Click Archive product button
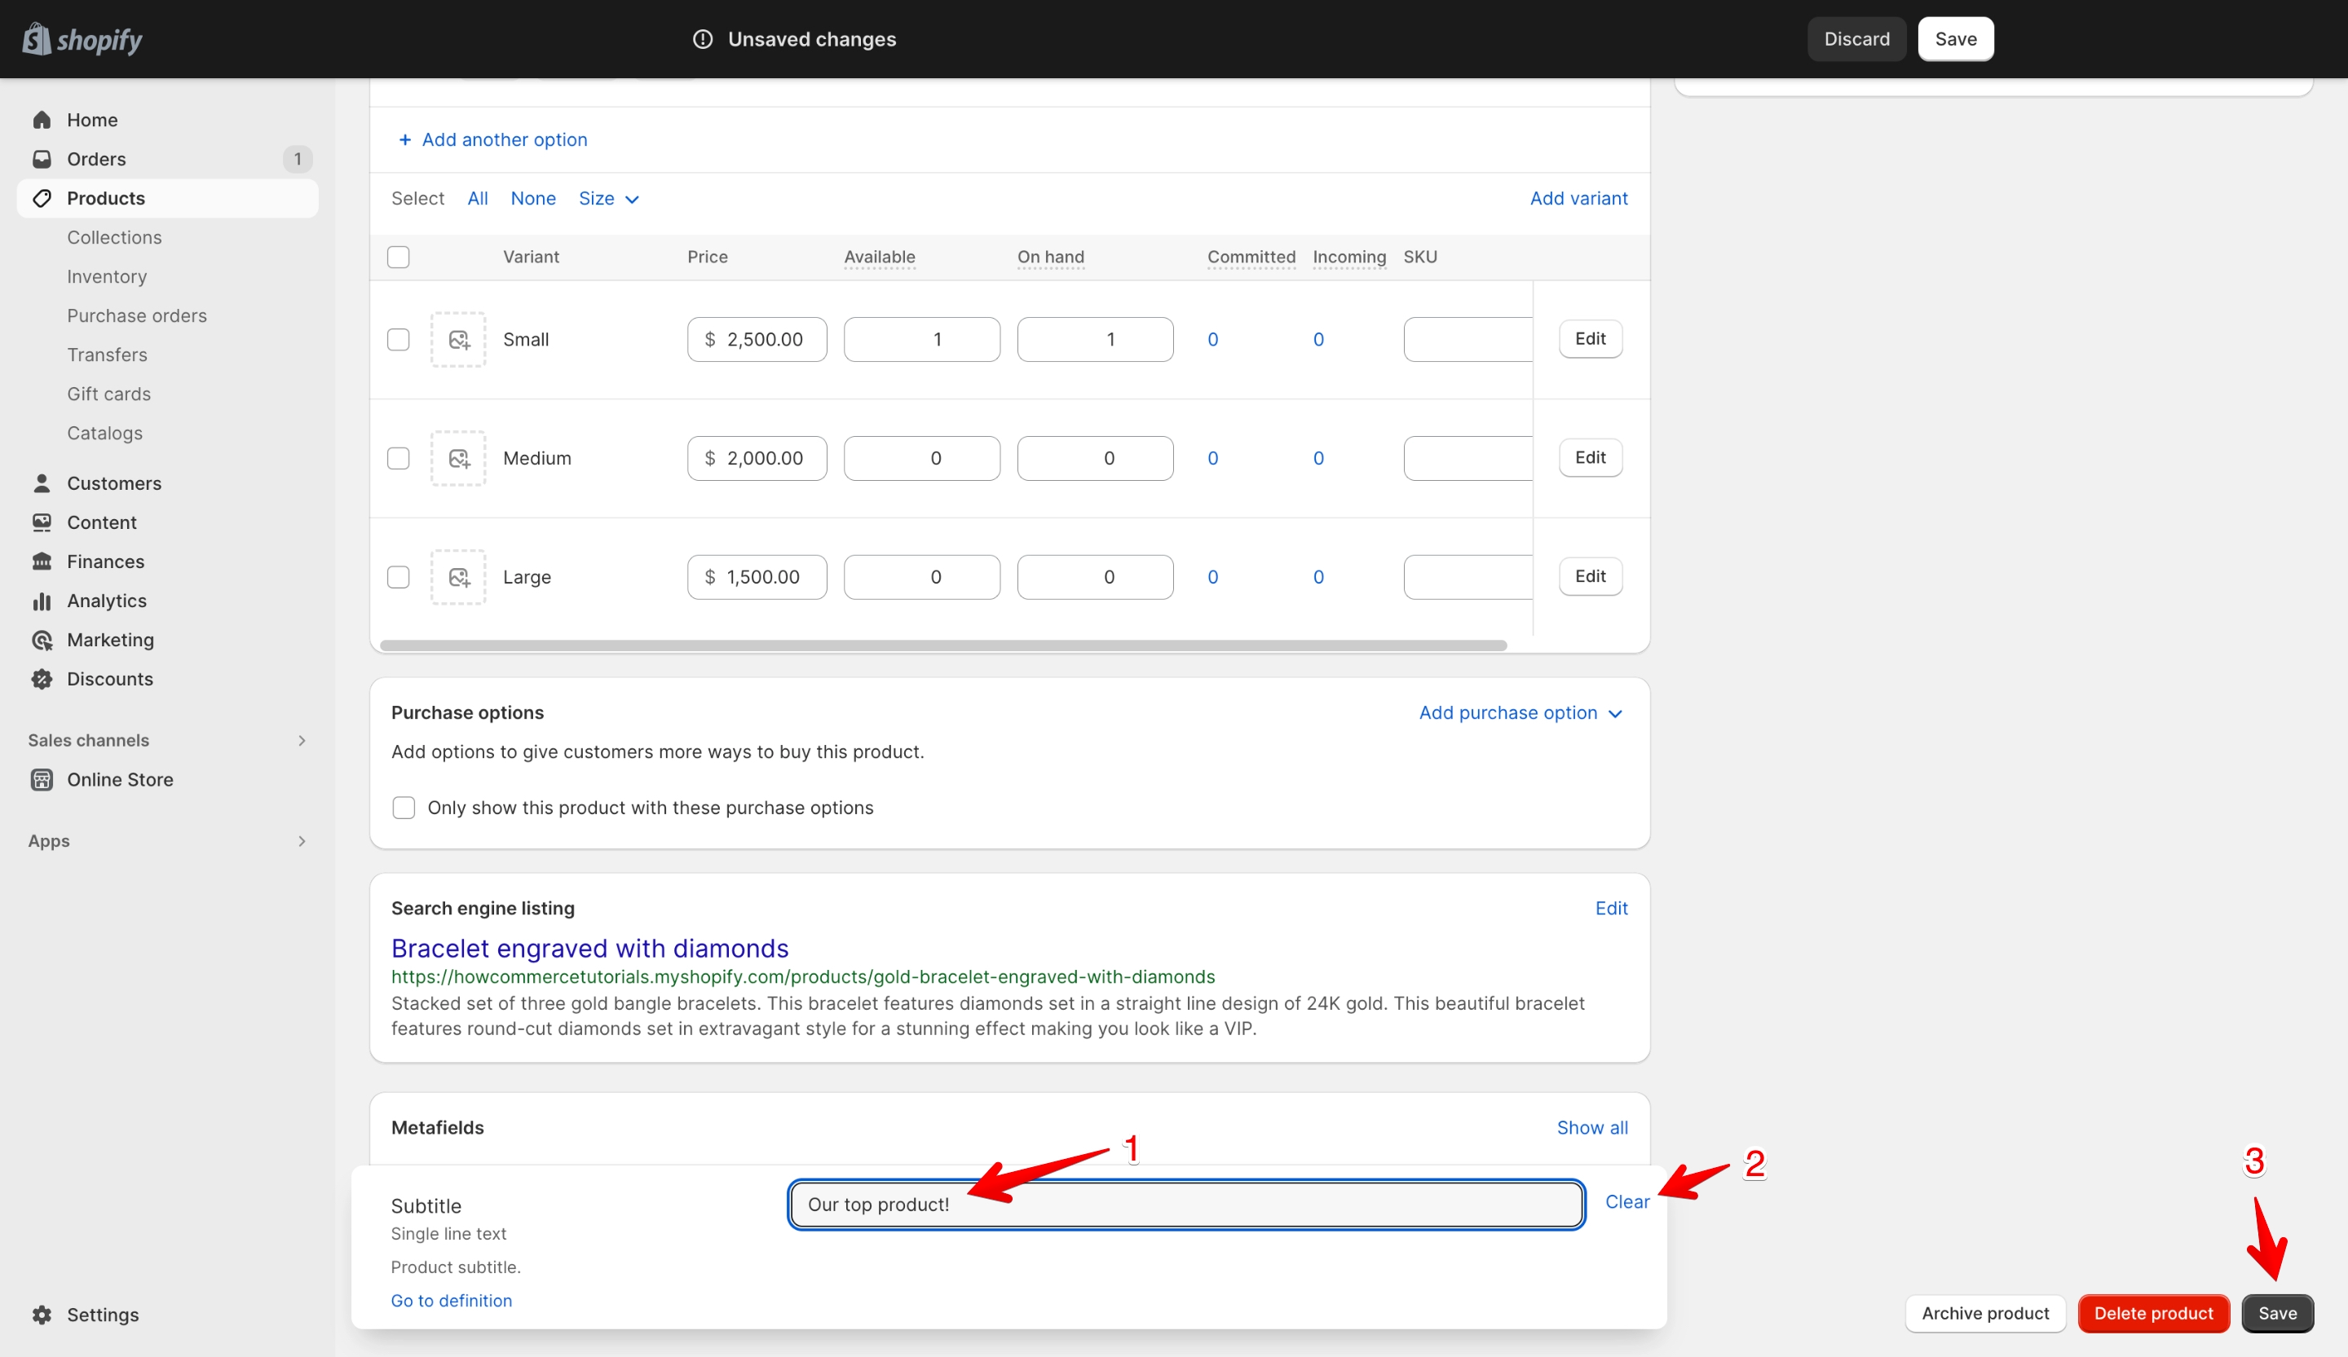Viewport: 2348px width, 1357px height. 1984,1313
